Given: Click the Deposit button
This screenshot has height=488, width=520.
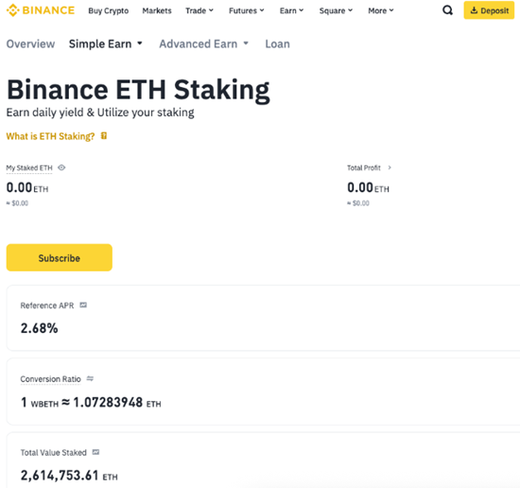Looking at the screenshot, I should tap(489, 10).
